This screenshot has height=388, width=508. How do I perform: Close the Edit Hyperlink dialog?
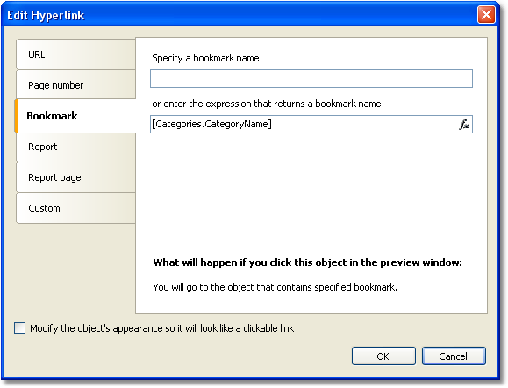pos(486,15)
